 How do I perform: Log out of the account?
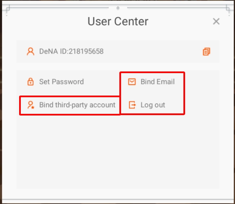153,105
